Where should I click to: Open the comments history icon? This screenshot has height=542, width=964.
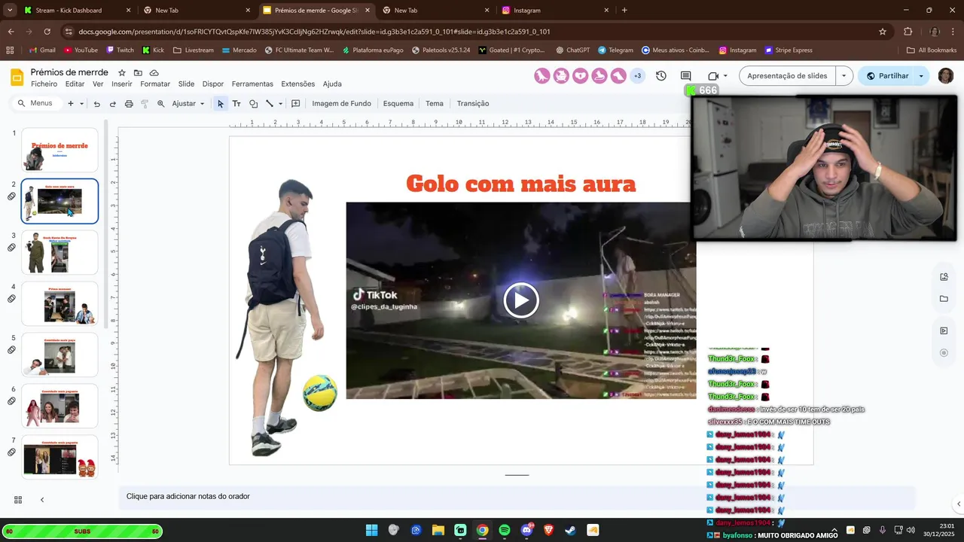tap(685, 76)
